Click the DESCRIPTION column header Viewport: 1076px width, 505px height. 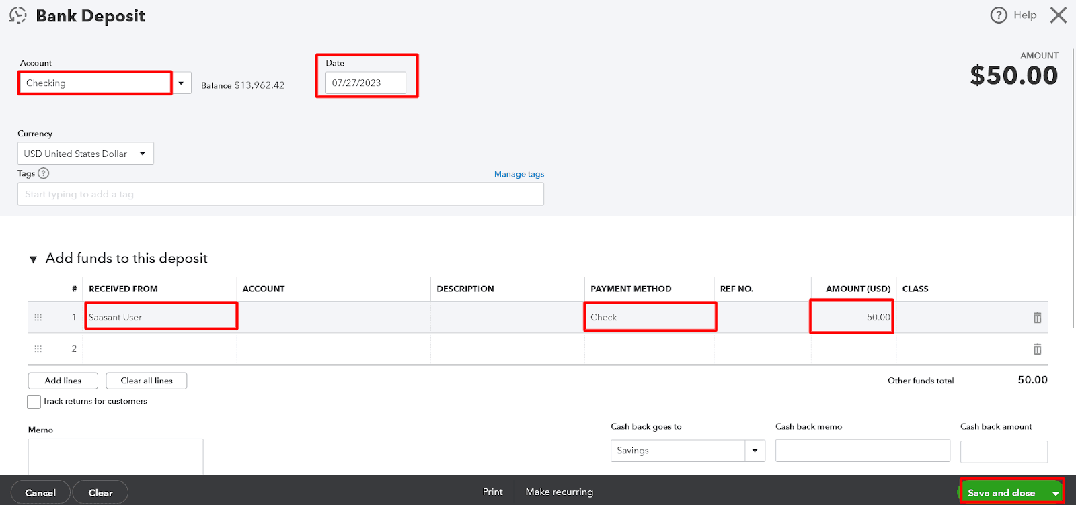click(465, 289)
